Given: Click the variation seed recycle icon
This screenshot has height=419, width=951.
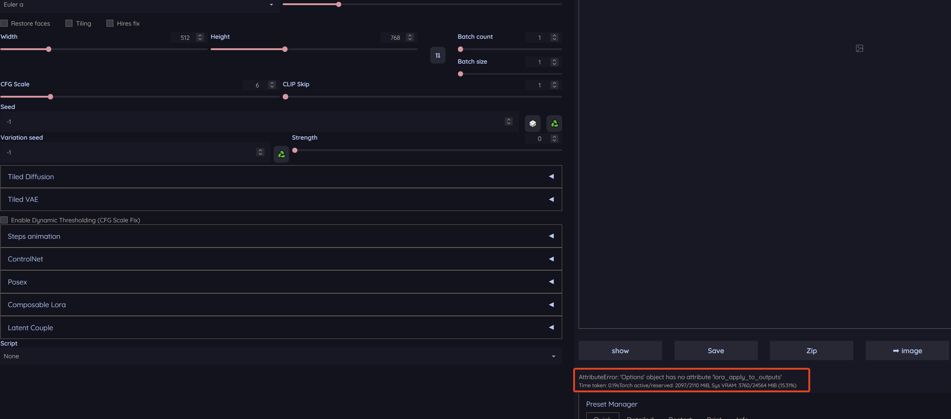Looking at the screenshot, I should [281, 154].
